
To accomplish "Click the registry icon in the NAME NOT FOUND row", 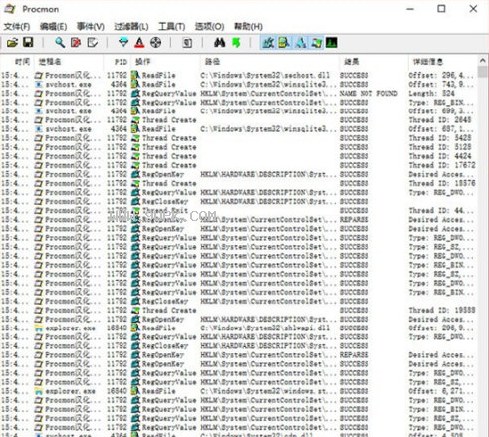I will [x=135, y=93].
